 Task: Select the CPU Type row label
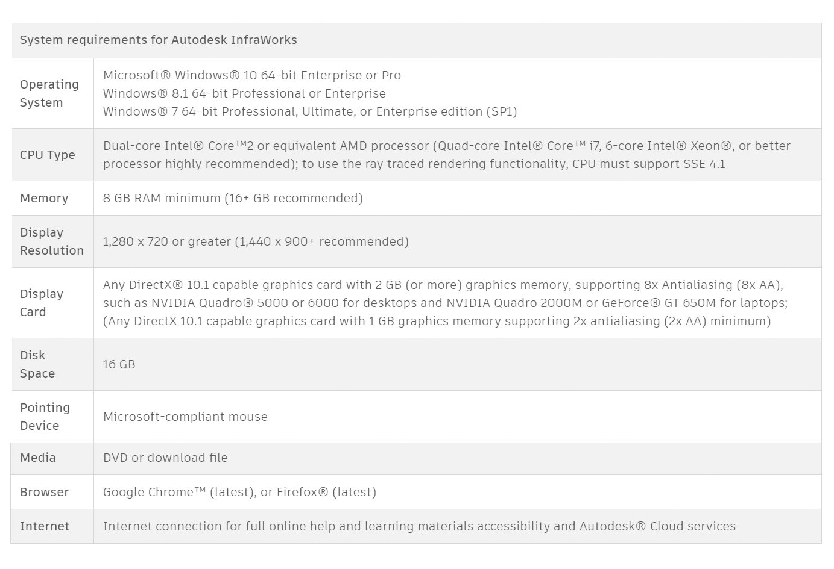tap(47, 155)
